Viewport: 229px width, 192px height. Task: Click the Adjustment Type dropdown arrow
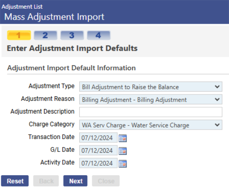217,87
